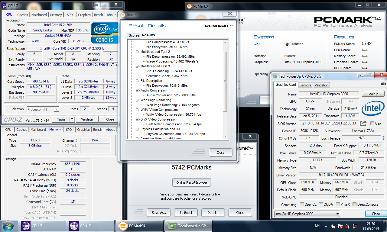
Task: Open the Action Center flag tray icon
Action: click(340, 226)
